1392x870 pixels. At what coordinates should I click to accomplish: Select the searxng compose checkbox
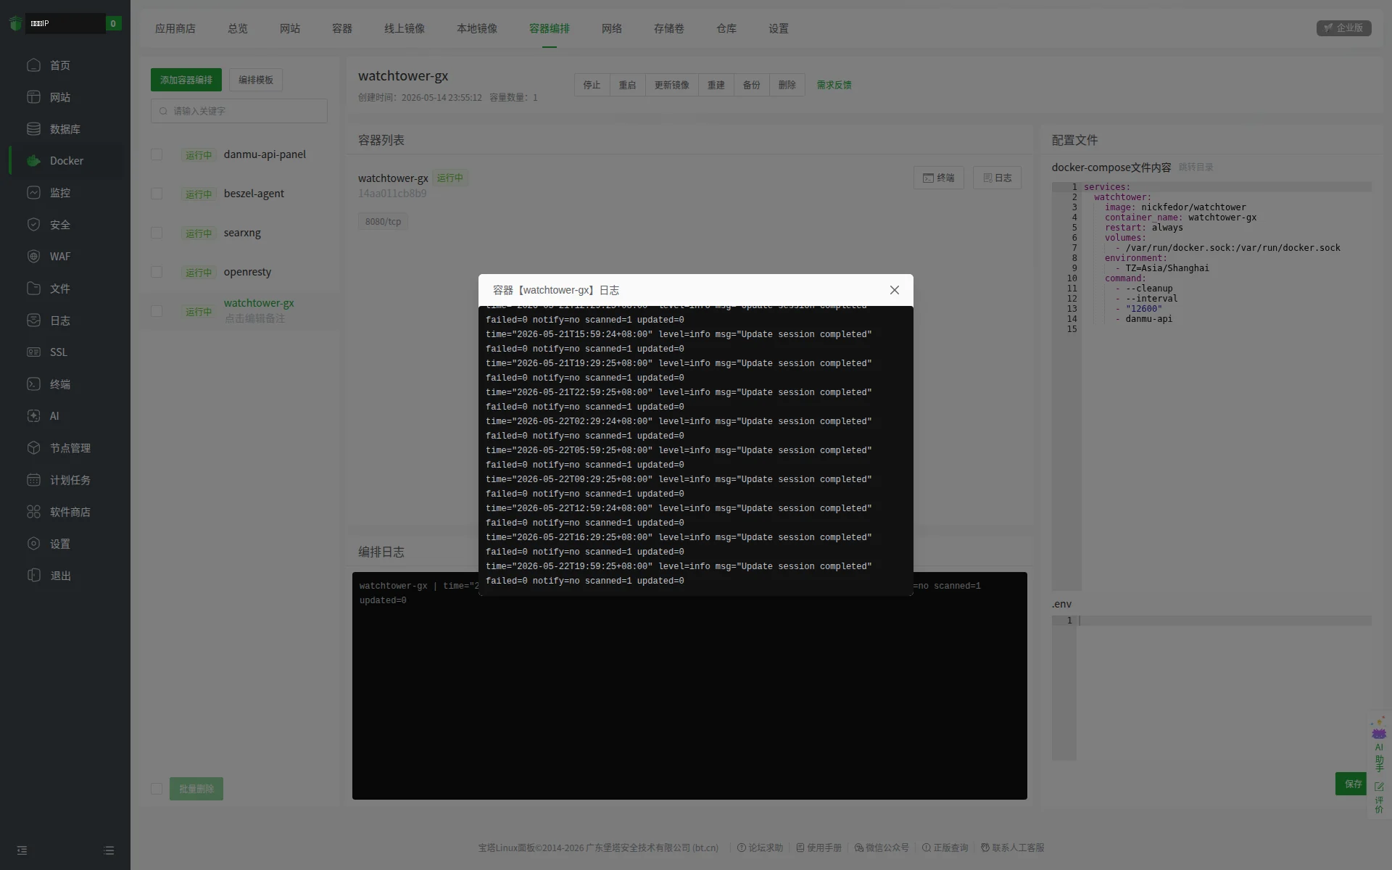point(157,233)
